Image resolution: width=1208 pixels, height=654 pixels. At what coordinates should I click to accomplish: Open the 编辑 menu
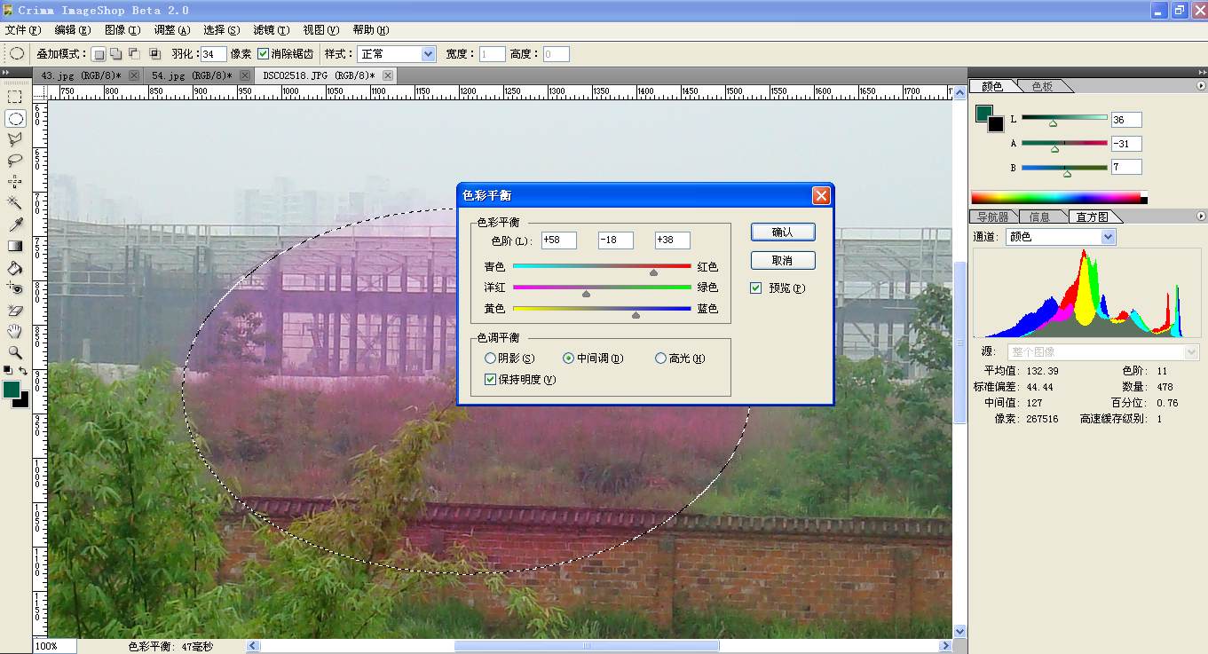coord(72,30)
